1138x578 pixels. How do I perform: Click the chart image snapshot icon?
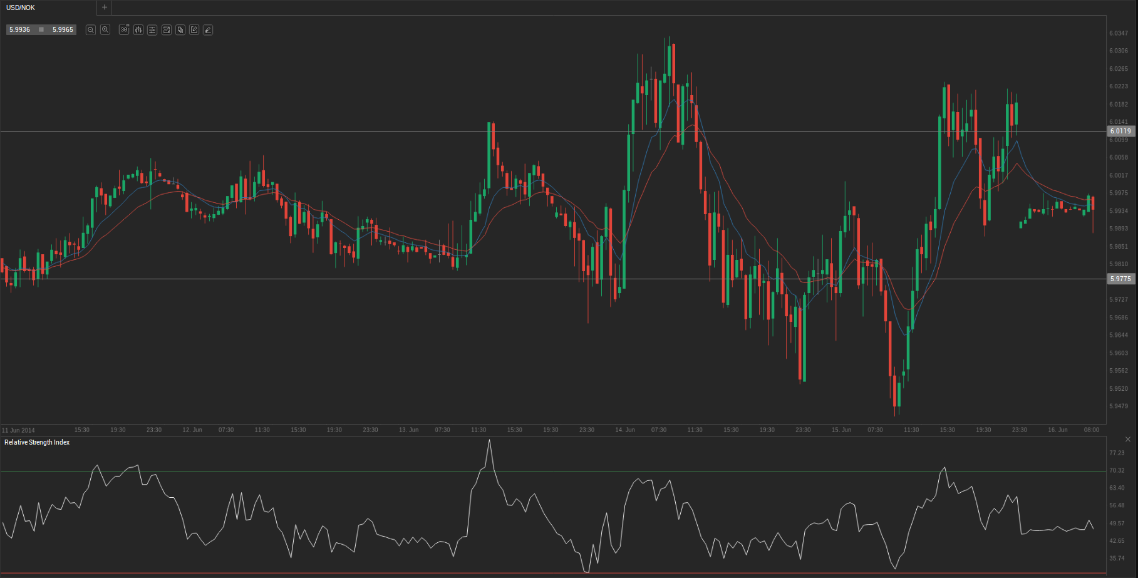pyautogui.click(x=167, y=30)
